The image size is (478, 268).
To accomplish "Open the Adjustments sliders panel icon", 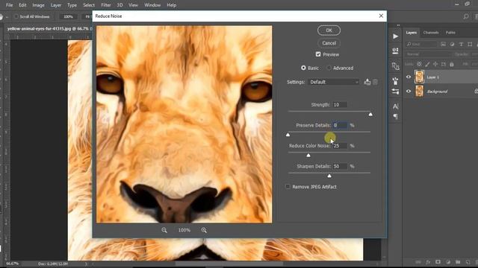I will (395, 91).
